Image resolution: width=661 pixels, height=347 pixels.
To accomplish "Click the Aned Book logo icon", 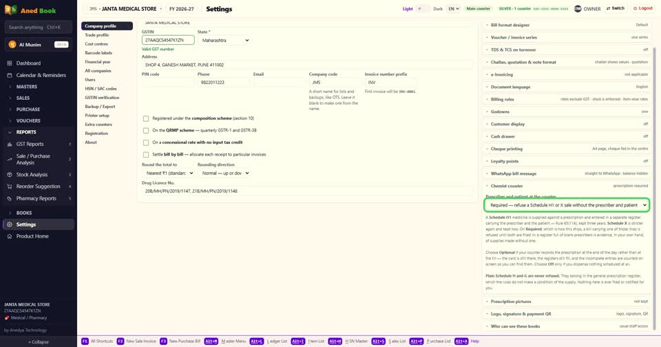I will click(x=10, y=10).
